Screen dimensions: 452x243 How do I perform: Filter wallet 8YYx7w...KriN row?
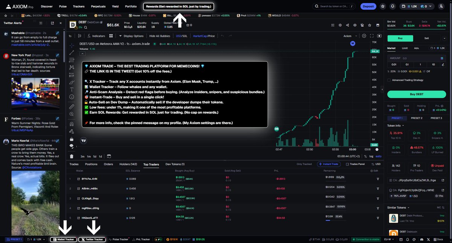coord(378,179)
